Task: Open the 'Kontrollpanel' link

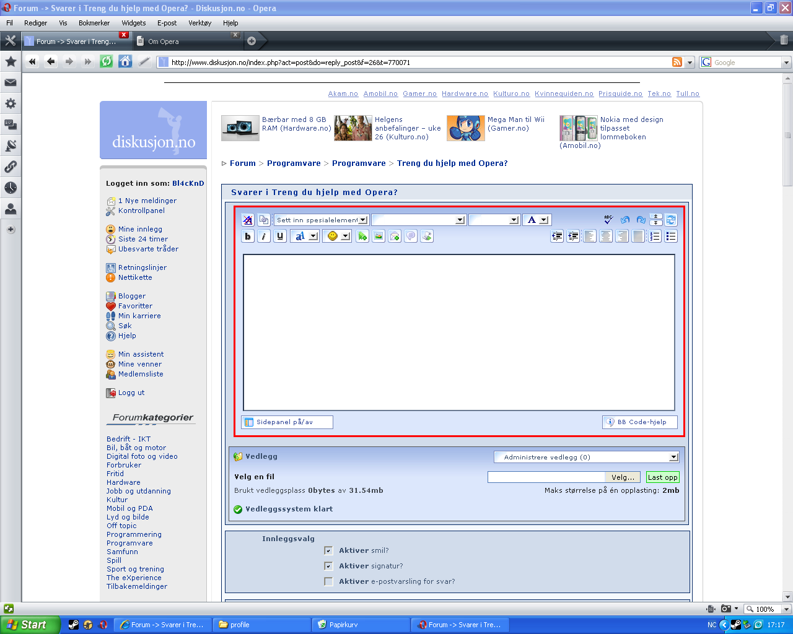Action: (141, 211)
